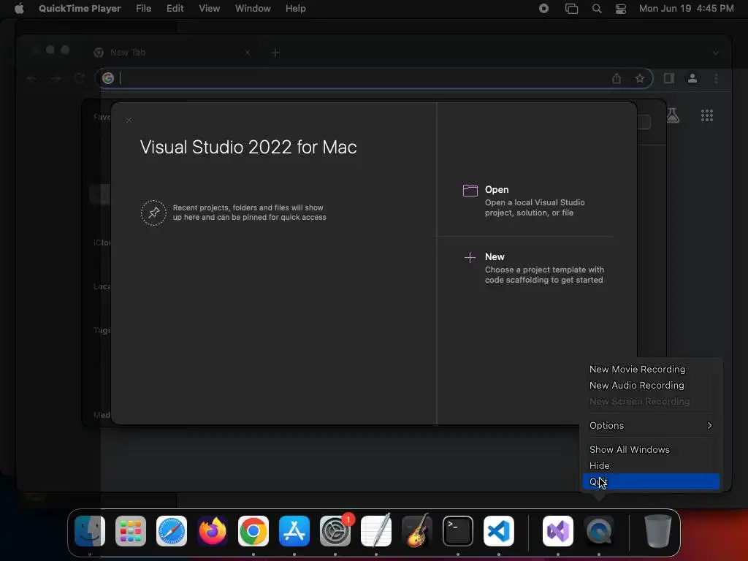
Task: Choose Hide in dock menu
Action: (651, 465)
